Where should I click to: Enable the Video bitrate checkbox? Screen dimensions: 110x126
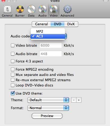(13, 45)
